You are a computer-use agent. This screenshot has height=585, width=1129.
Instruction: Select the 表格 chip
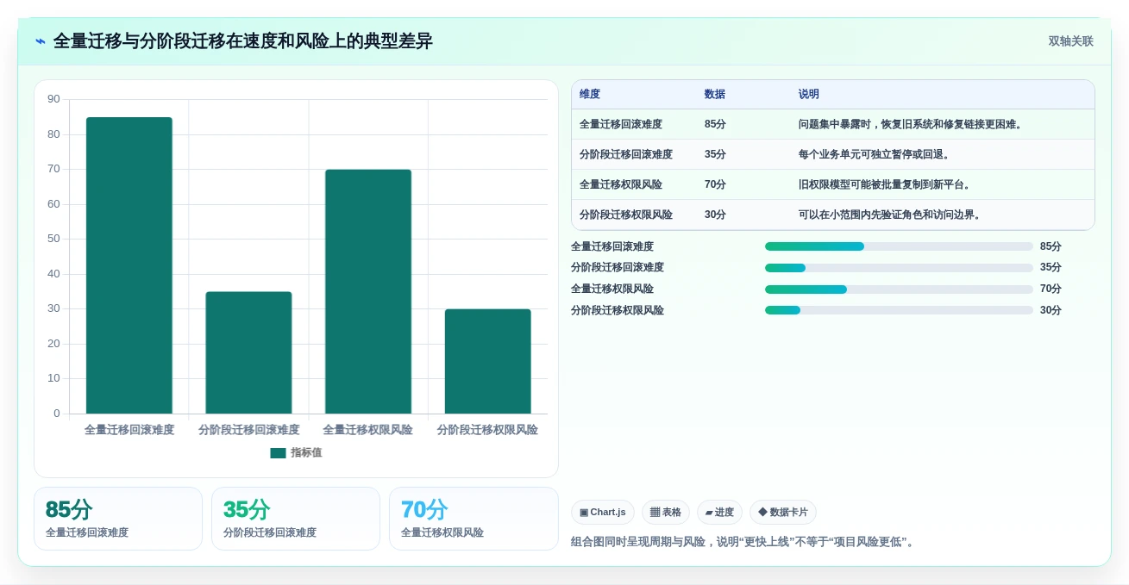click(x=666, y=513)
